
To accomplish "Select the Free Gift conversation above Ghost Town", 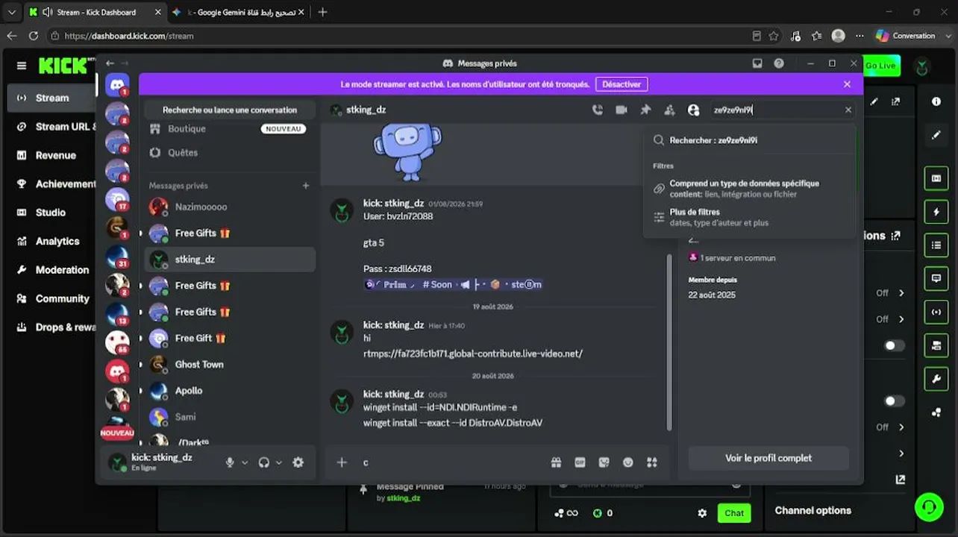I will 229,338.
